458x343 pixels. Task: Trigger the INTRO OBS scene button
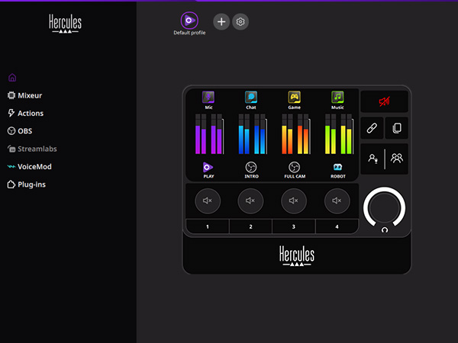point(251,167)
